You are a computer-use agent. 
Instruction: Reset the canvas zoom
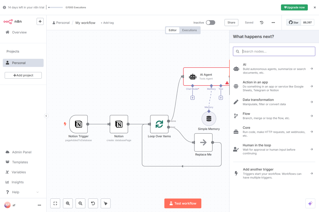(x=93, y=203)
